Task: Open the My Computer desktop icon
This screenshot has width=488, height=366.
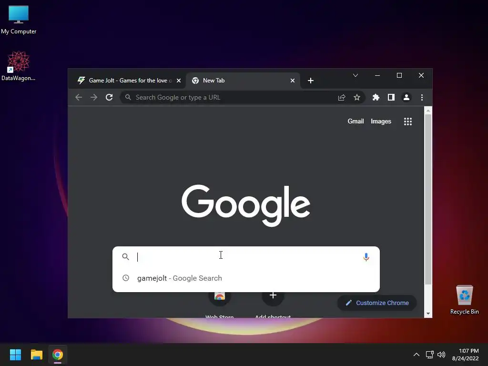Action: [19, 20]
